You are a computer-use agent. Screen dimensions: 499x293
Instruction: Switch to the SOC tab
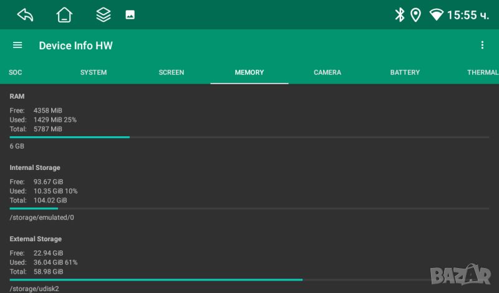click(15, 72)
